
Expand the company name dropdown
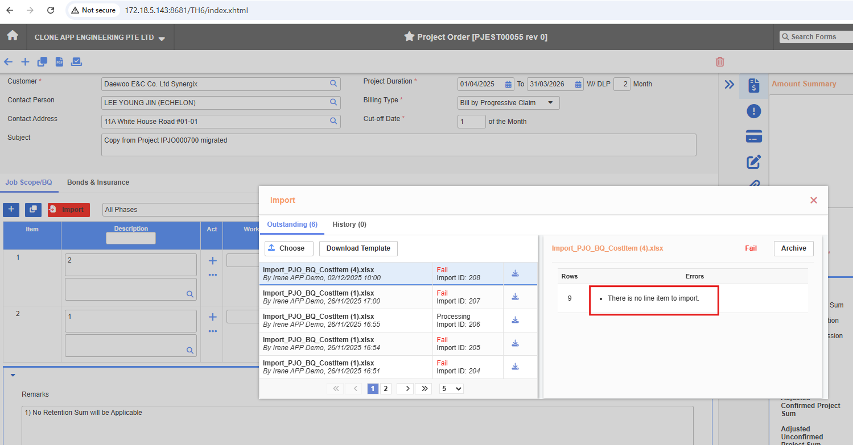(x=162, y=38)
